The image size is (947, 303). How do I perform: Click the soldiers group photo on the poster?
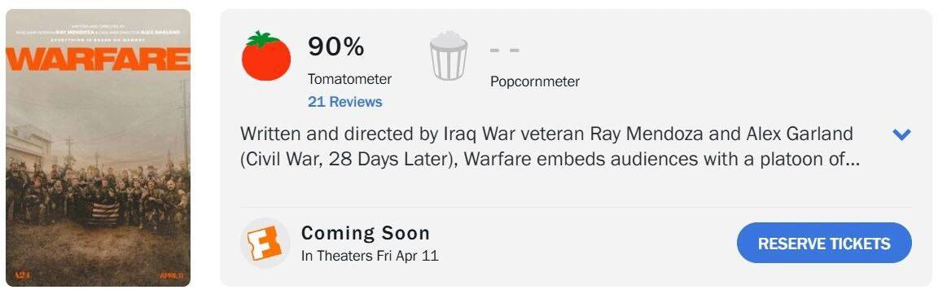coord(98,192)
